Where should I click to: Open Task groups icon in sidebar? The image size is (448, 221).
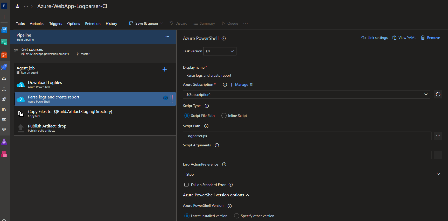(4, 120)
